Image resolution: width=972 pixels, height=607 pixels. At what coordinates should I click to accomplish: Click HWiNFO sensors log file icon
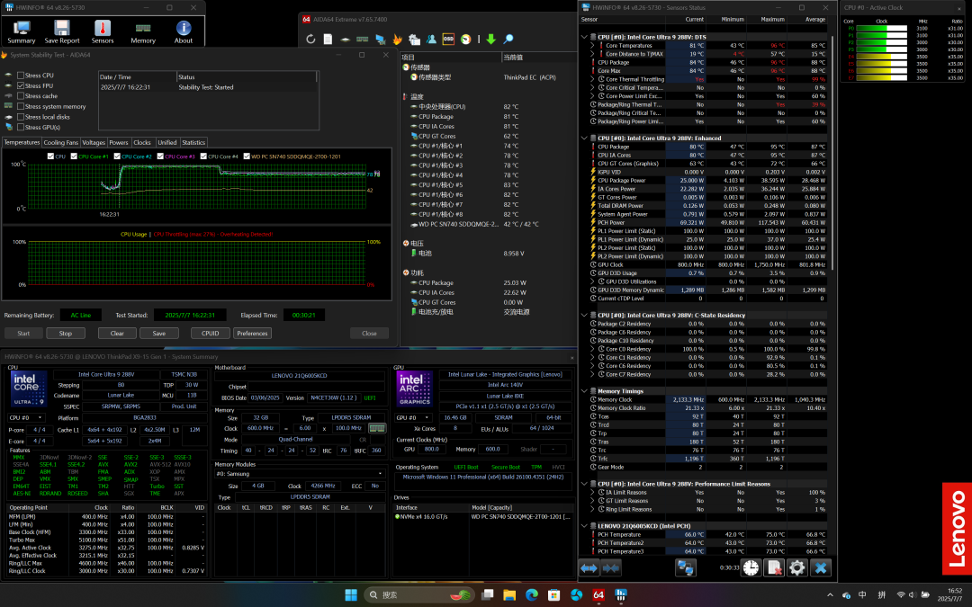click(774, 567)
